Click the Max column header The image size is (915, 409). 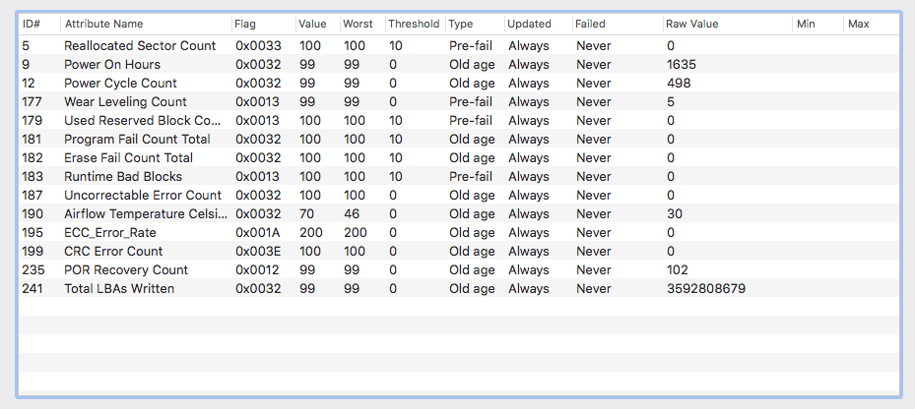pyautogui.click(x=871, y=24)
